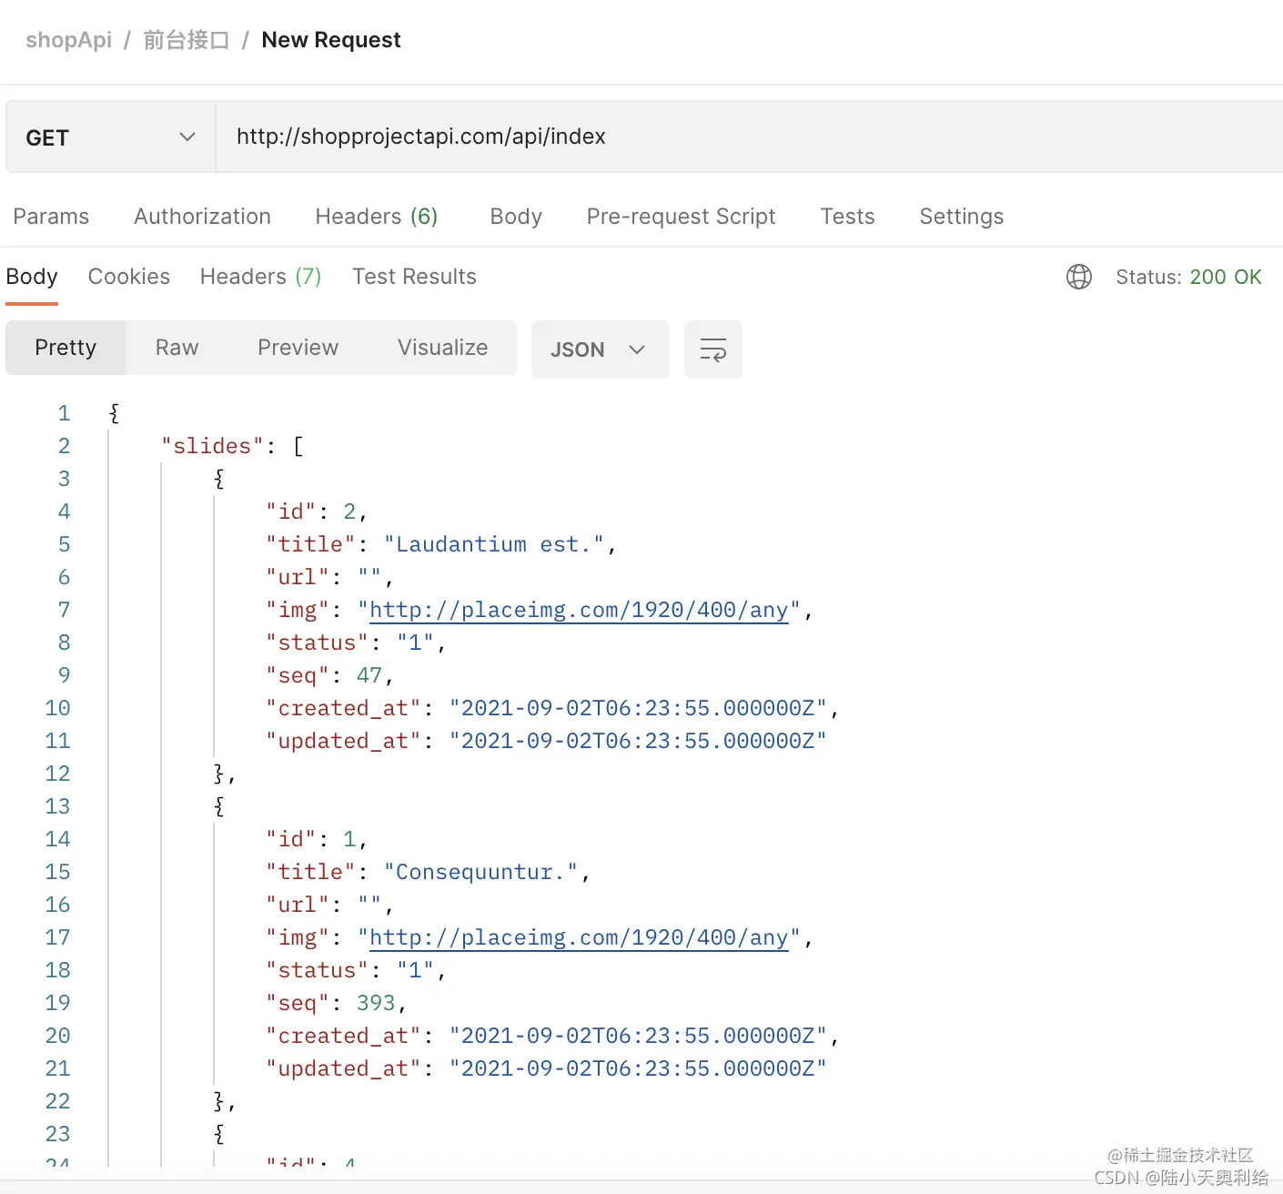The width and height of the screenshot is (1283, 1194).
Task: Open the request Params tab
Action: 51,217
